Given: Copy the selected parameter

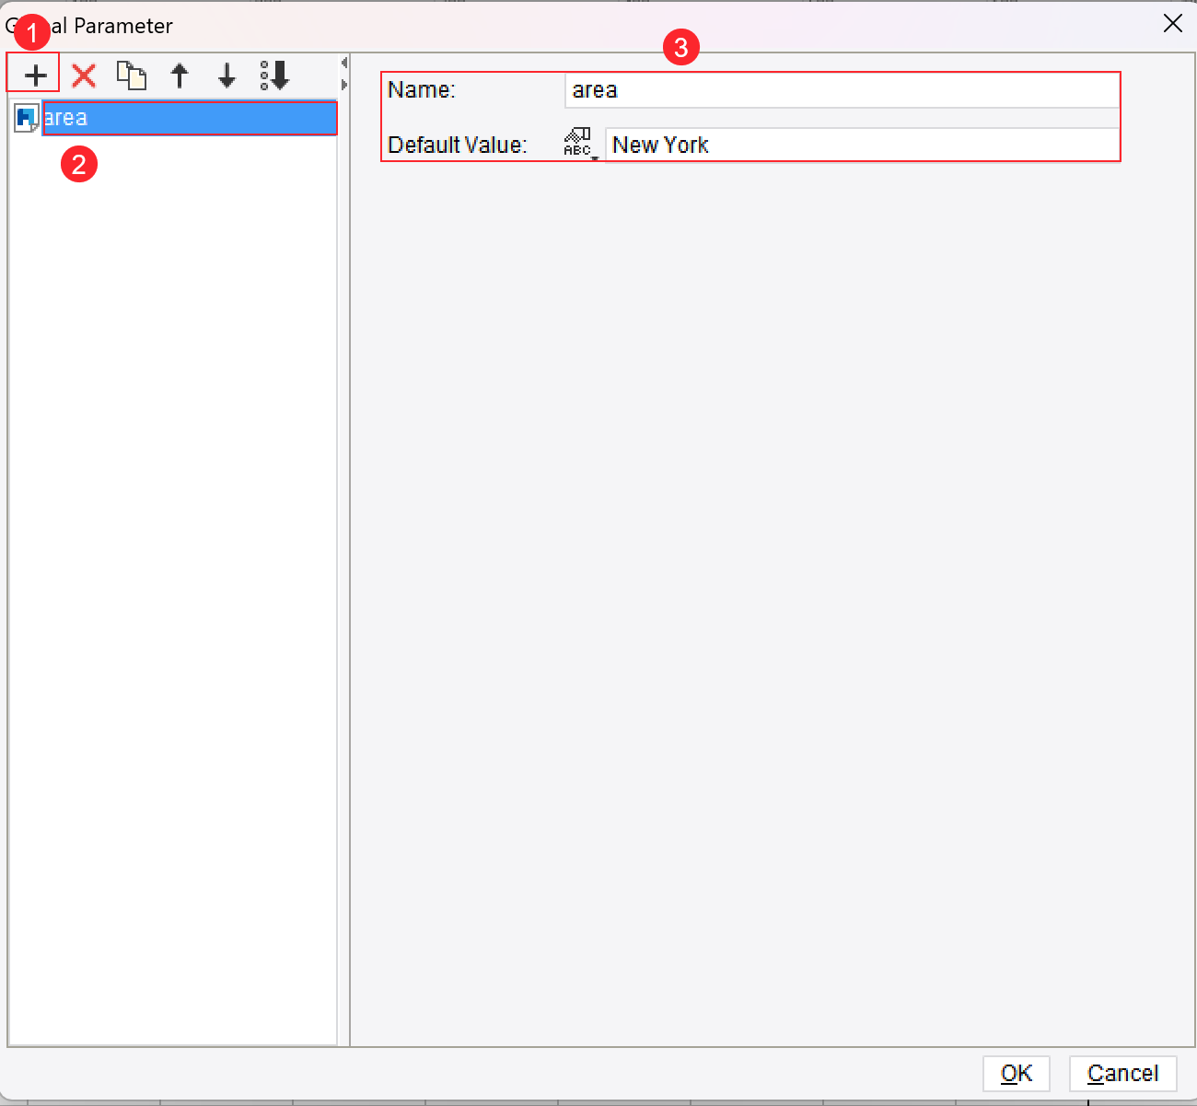Looking at the screenshot, I should (132, 76).
